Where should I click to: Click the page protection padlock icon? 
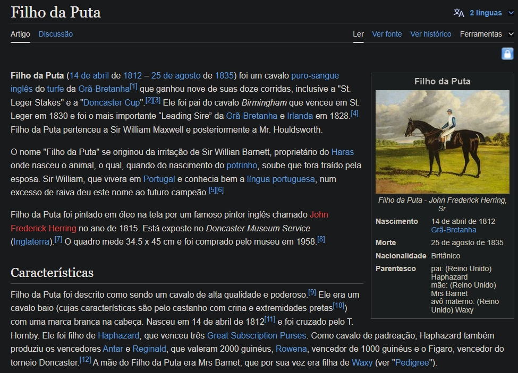pyautogui.click(x=507, y=54)
